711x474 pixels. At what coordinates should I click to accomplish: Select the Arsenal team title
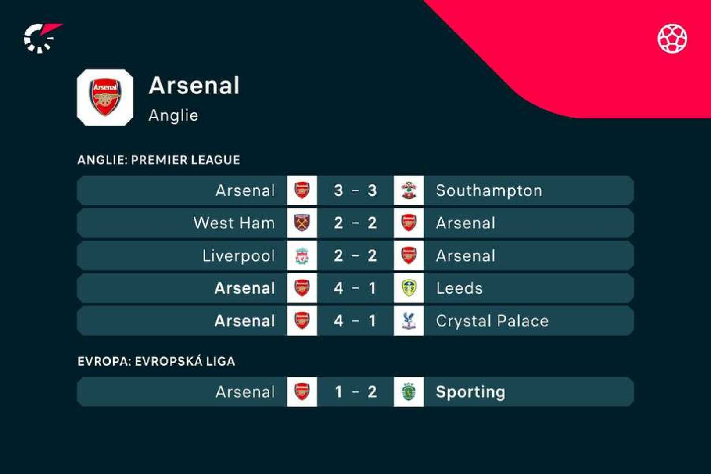coord(194,85)
